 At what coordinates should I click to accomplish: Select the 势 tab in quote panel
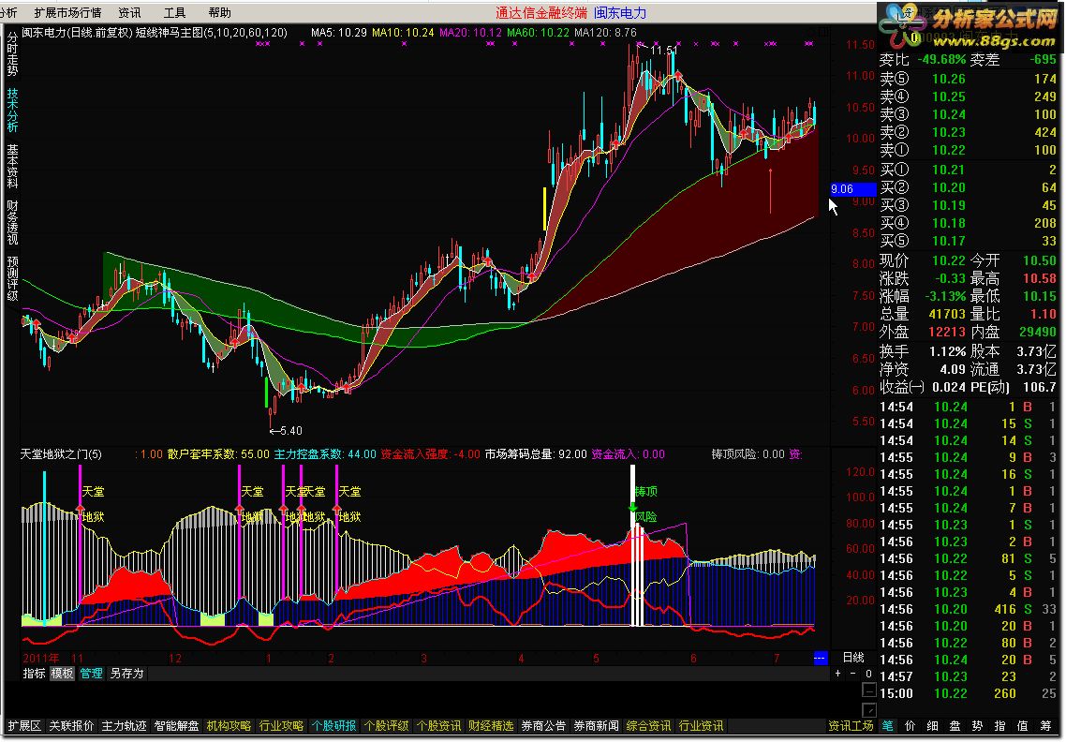(x=977, y=726)
